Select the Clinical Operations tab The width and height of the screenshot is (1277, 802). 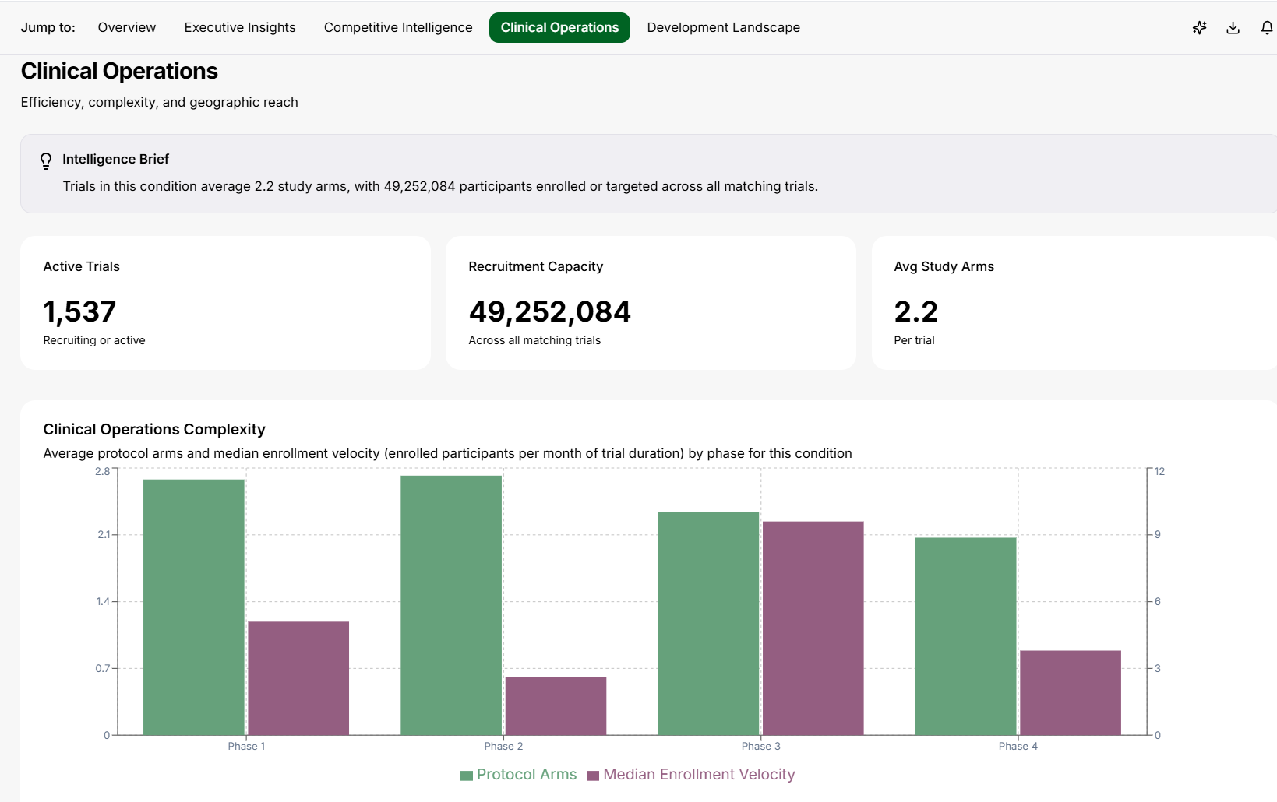[559, 27]
